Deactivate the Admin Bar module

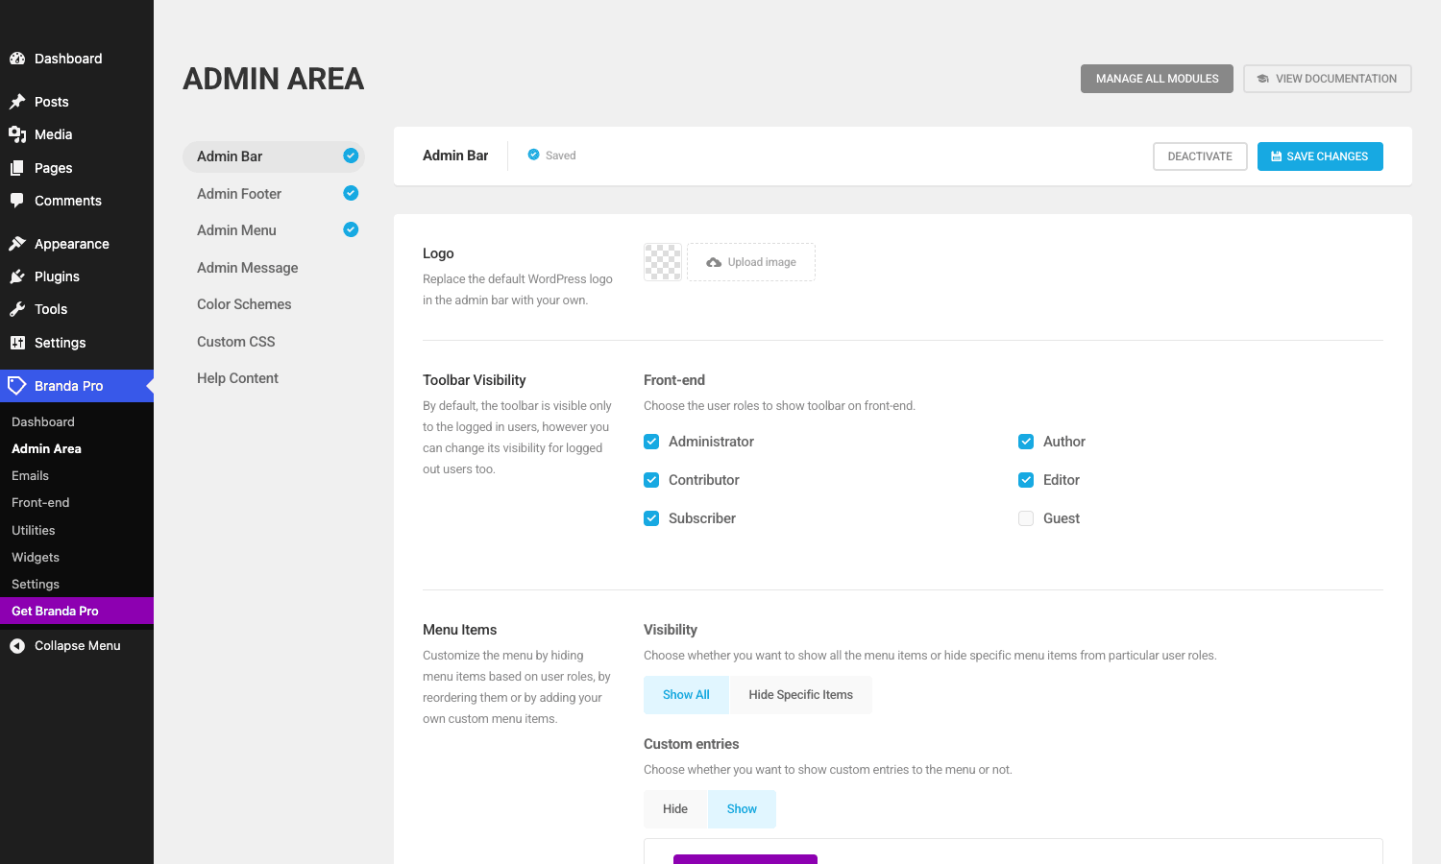1200,156
